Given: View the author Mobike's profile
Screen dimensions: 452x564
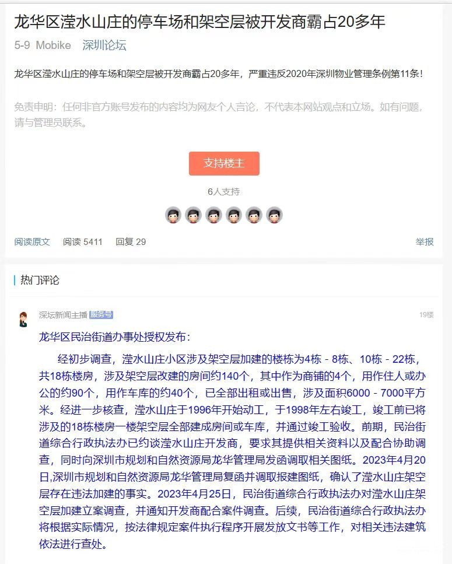Looking at the screenshot, I should 54,45.
